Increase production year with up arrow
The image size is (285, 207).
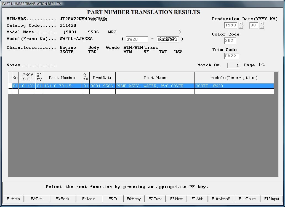coord(241,24)
